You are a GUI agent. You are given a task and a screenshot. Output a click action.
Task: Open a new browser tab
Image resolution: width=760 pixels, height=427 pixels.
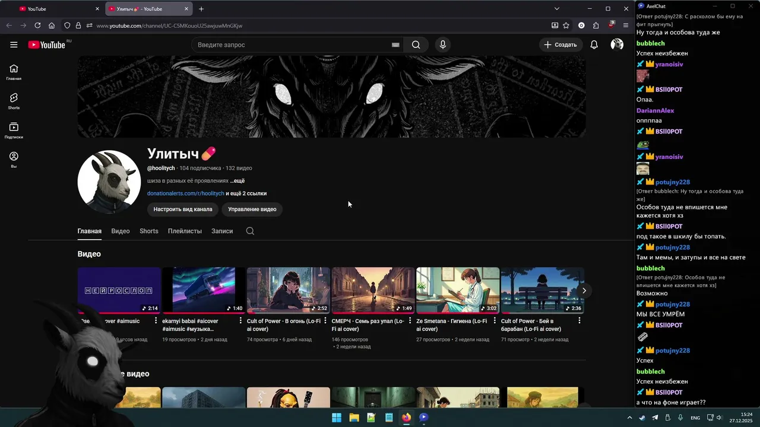tap(201, 9)
